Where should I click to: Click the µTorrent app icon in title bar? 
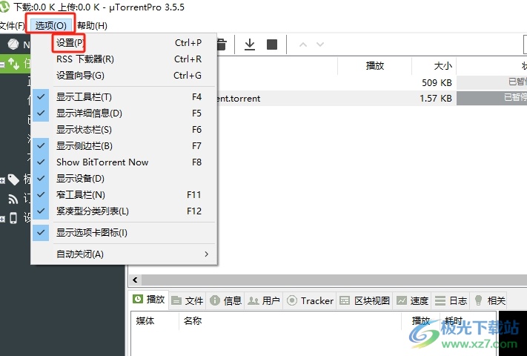point(4,7)
